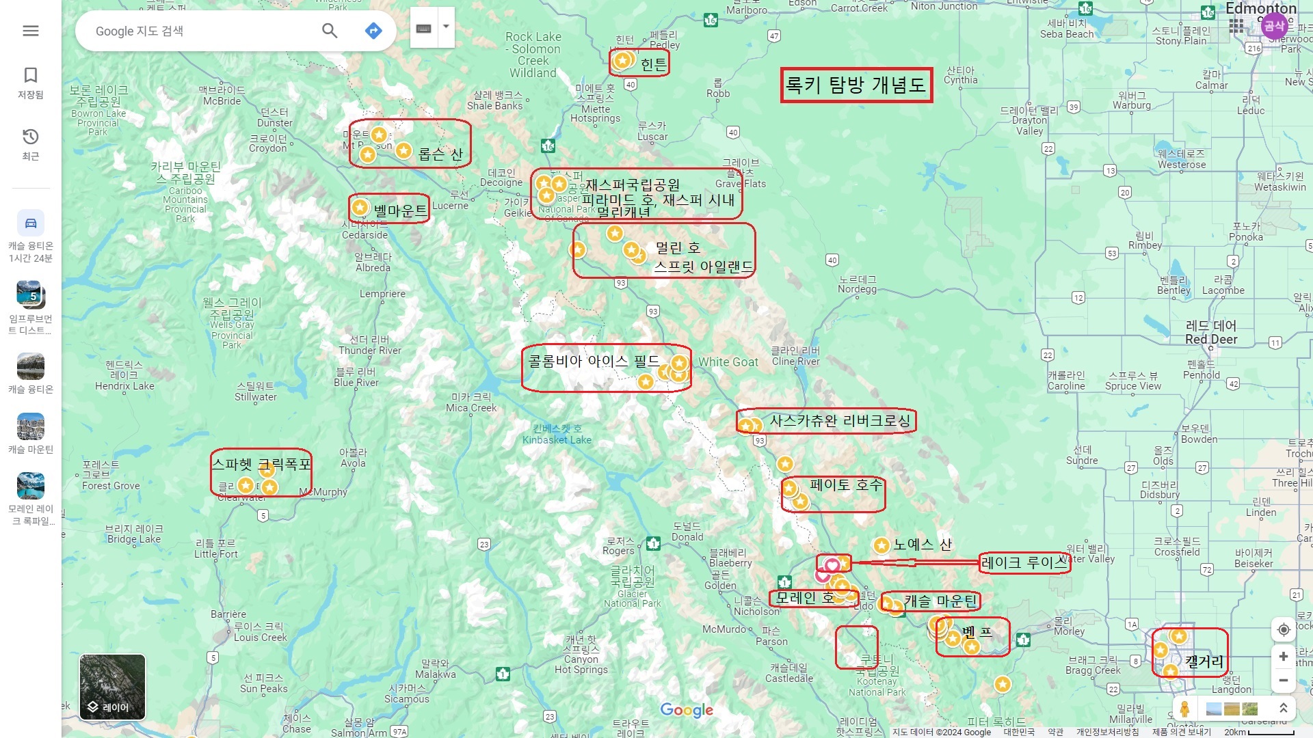Select the Little Fort label
Image resolution: width=1313 pixels, height=738 pixels.
pos(216,549)
